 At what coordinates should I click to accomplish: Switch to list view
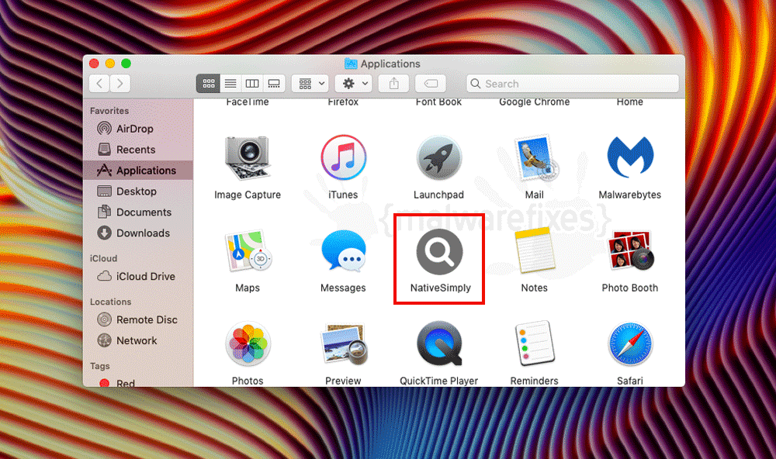click(230, 84)
